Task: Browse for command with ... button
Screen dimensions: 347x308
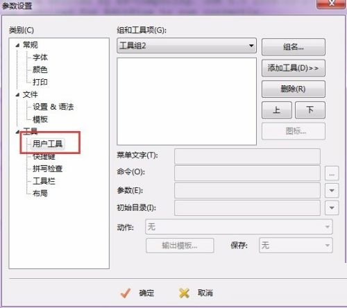Action: tap(332, 173)
